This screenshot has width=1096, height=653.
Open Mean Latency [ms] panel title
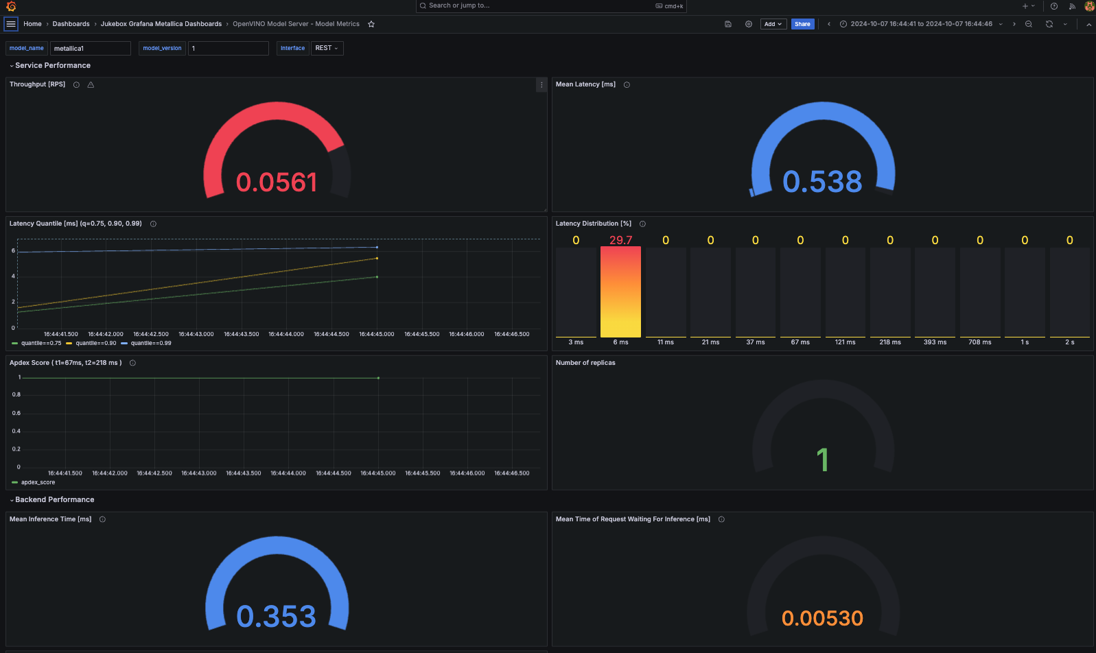coord(585,84)
